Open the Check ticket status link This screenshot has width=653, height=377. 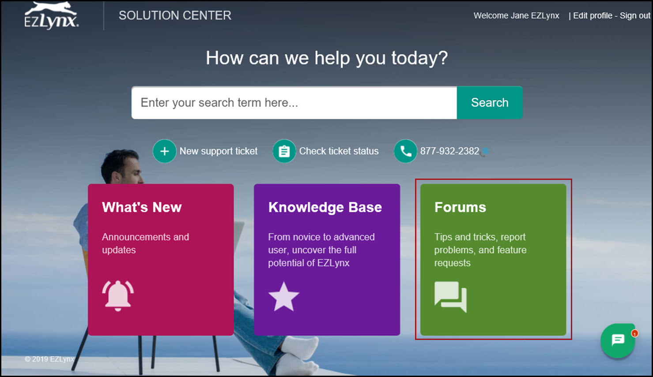pos(339,151)
